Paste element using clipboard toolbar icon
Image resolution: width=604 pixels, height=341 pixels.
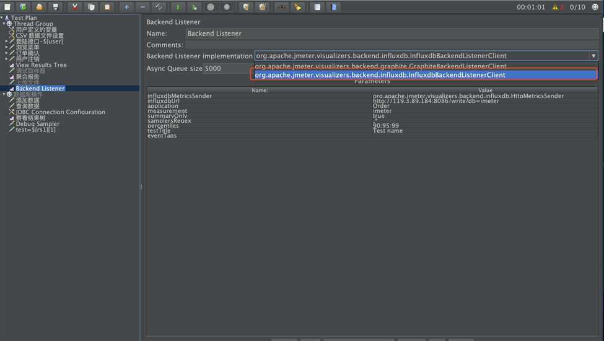click(x=107, y=7)
